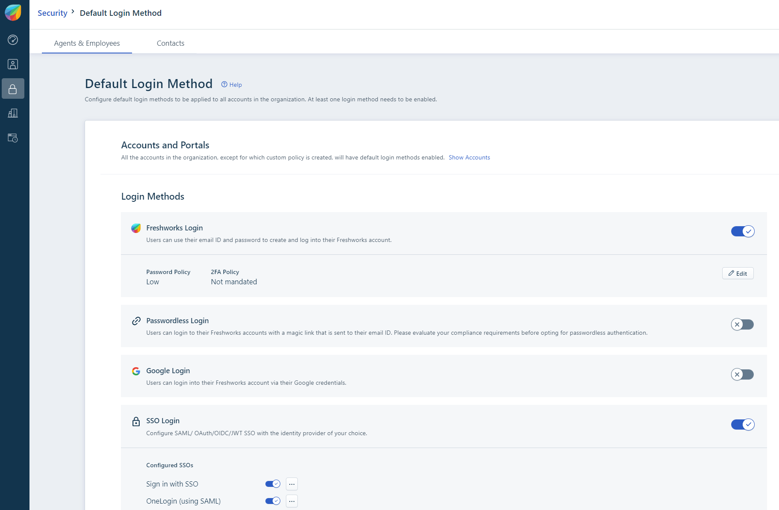Click the Password Policy 'Low' value
Screen dimensions: 779x510
click(x=153, y=282)
